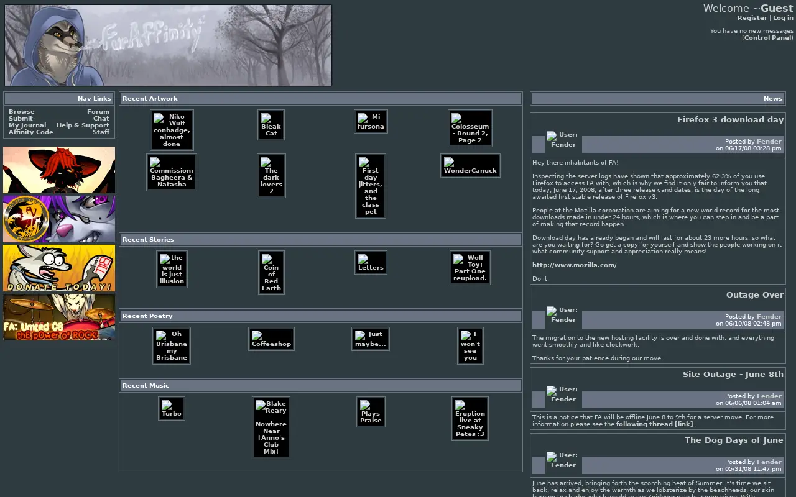Open Eruption live at Sneaky Petes track
Viewport: 796px width, 497px height.
[x=470, y=419]
